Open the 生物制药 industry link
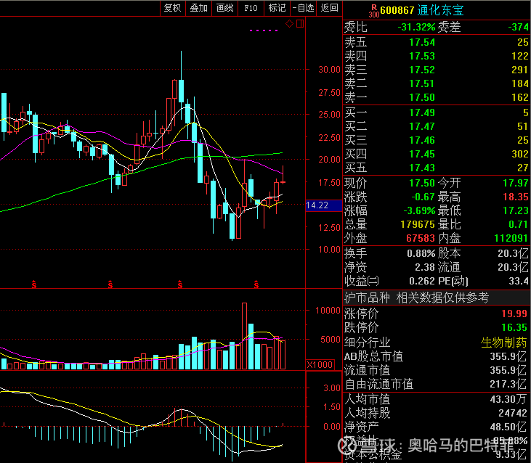Image resolution: width=531 pixels, height=463 pixels. click(x=503, y=342)
